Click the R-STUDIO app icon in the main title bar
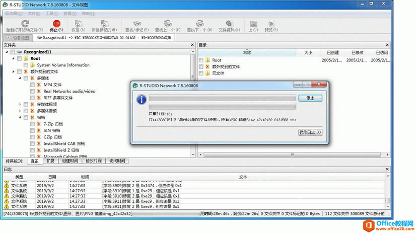The image size is (416, 234). pos(5,5)
